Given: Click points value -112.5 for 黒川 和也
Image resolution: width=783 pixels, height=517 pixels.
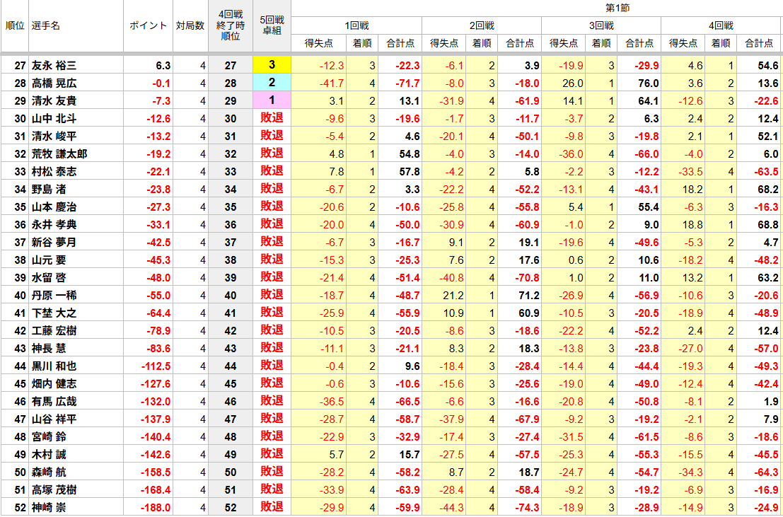Looking at the screenshot, I should point(156,366).
